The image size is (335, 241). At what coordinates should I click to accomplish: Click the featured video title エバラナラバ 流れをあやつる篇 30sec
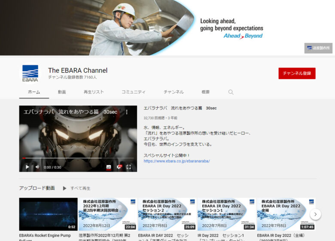(180, 108)
